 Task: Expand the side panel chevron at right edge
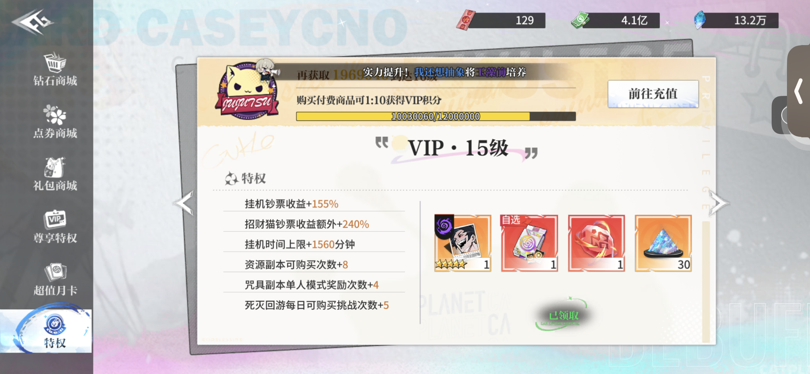coord(799,91)
